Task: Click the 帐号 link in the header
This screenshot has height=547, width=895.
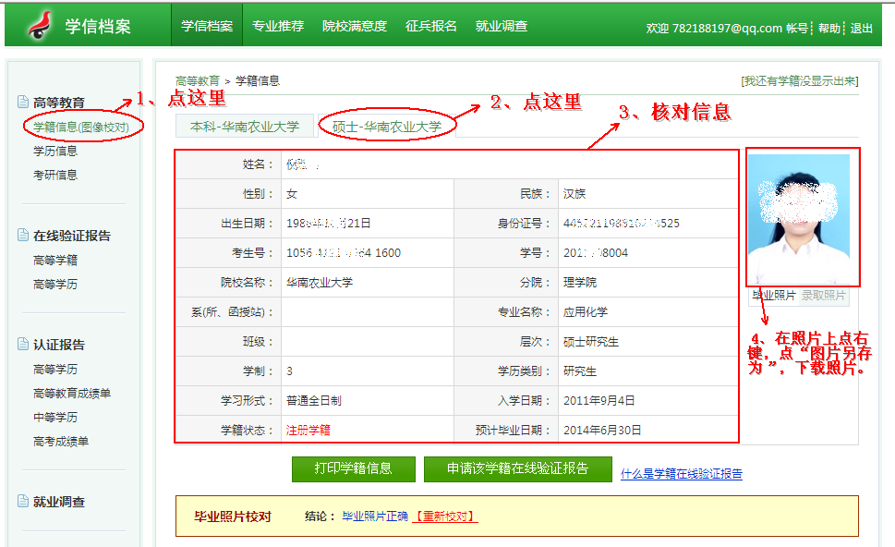Action: point(797,28)
